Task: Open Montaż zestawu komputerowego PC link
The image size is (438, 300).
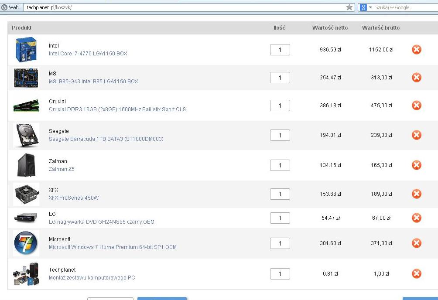Action: coord(92,278)
